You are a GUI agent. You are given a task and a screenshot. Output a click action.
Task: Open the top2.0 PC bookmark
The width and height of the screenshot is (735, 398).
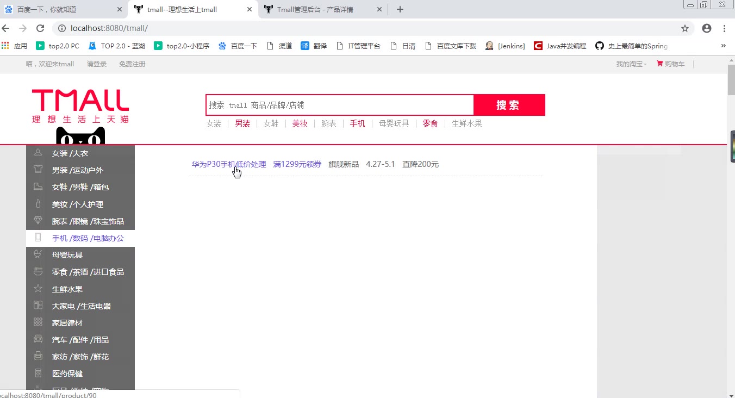click(x=58, y=46)
